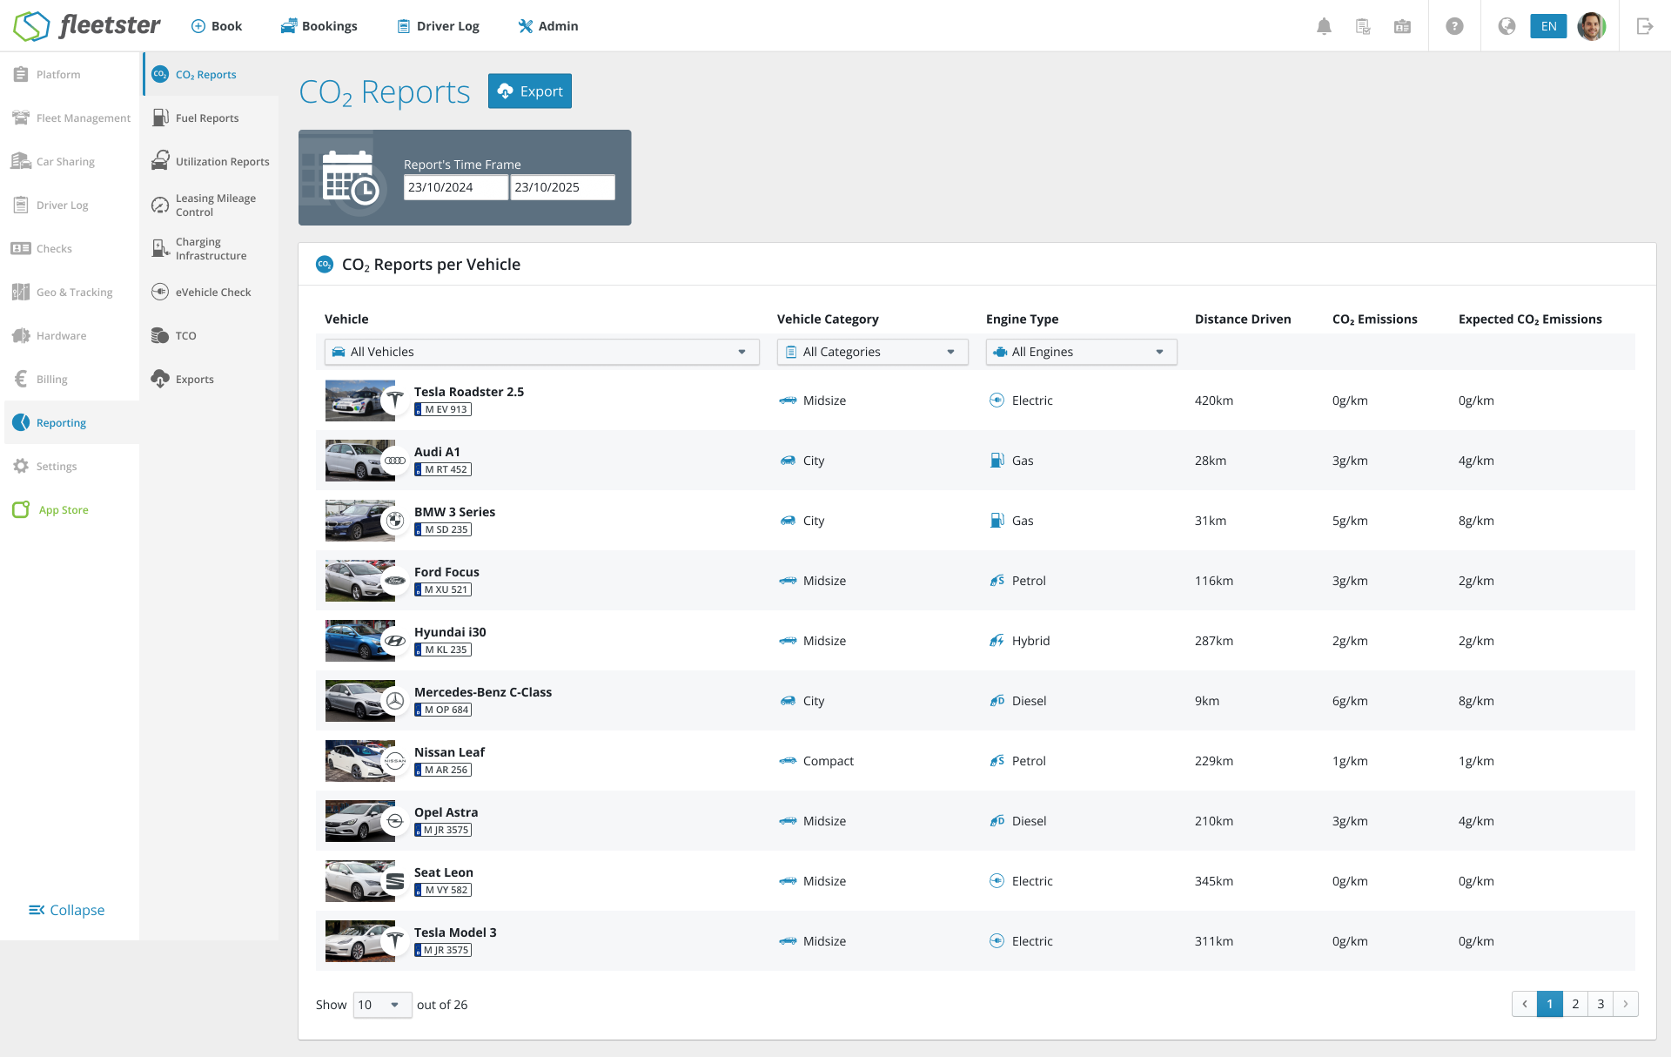1671x1057 pixels.
Task: Click the notifications bell icon
Action: pyautogui.click(x=1324, y=26)
